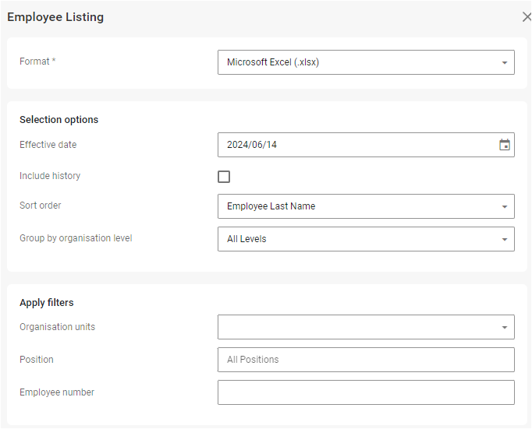Click the Selection options heading
The height and width of the screenshot is (429, 532).
(x=59, y=120)
